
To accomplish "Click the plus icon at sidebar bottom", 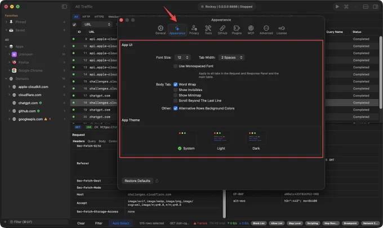I will click(x=5, y=222).
